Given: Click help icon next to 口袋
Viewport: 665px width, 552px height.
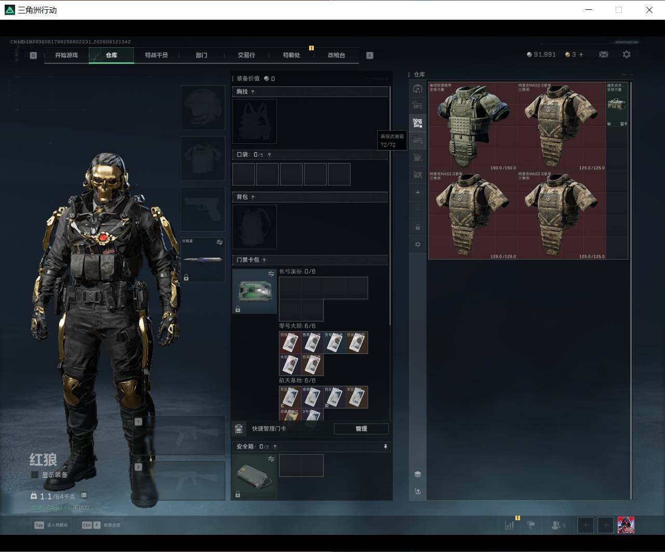Looking at the screenshot, I should [269, 155].
